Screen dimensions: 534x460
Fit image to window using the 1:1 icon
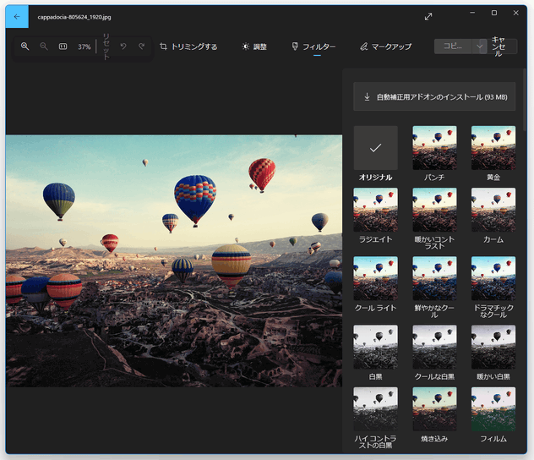pos(63,47)
